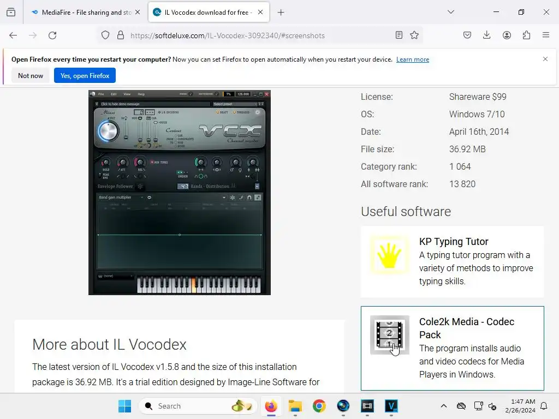Expand the list all tabs dropdown
The width and height of the screenshot is (559, 419).
tap(451, 12)
